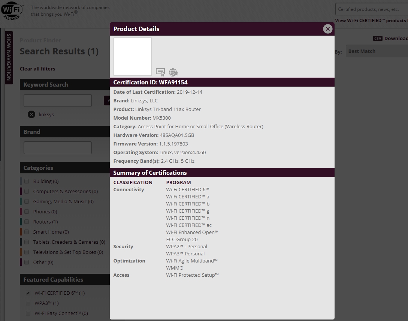Click Firmware Version 1.1.5.197803 text

point(151,144)
